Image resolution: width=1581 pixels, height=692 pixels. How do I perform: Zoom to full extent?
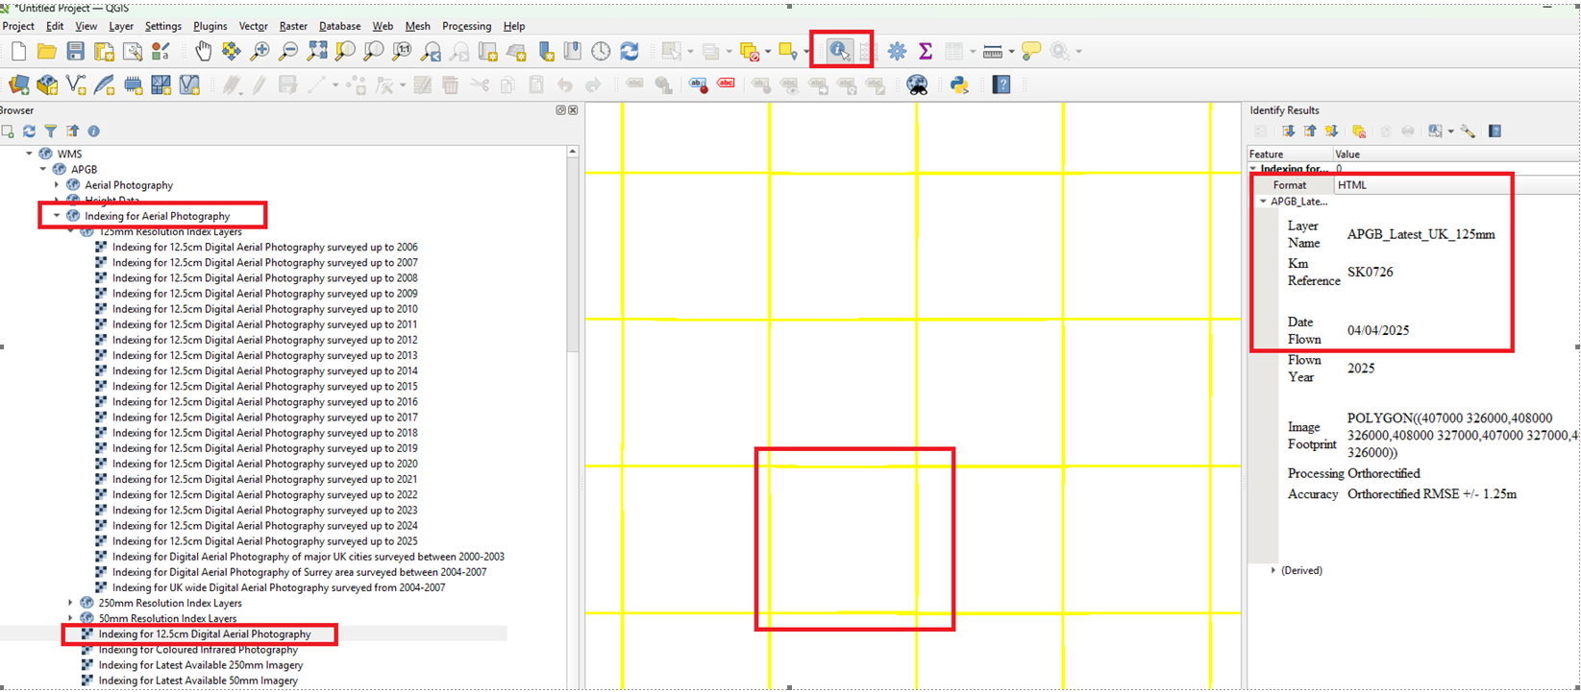tap(317, 52)
